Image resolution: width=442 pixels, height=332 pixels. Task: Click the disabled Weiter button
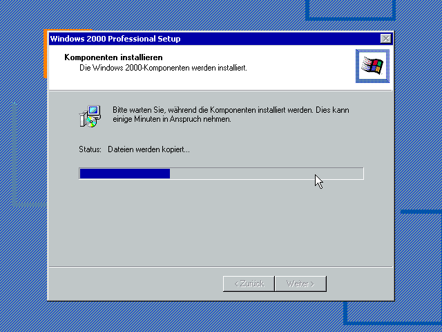300,284
